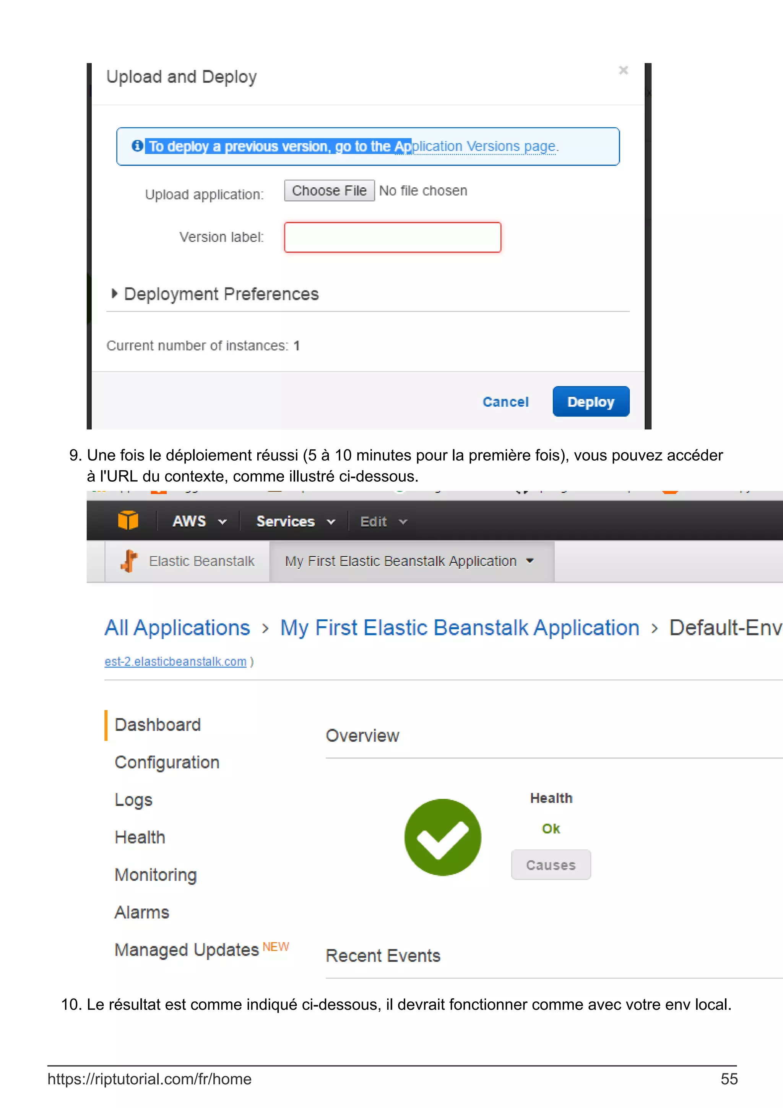
Task: Click the green health checkmark icon
Action: coord(442,837)
